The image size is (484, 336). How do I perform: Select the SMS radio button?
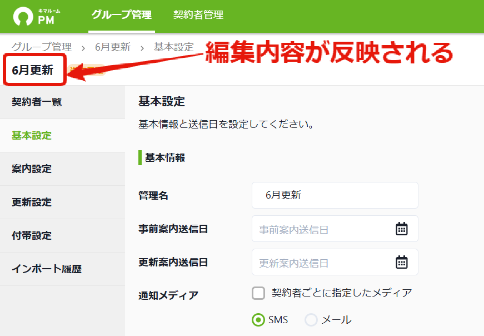point(258,320)
